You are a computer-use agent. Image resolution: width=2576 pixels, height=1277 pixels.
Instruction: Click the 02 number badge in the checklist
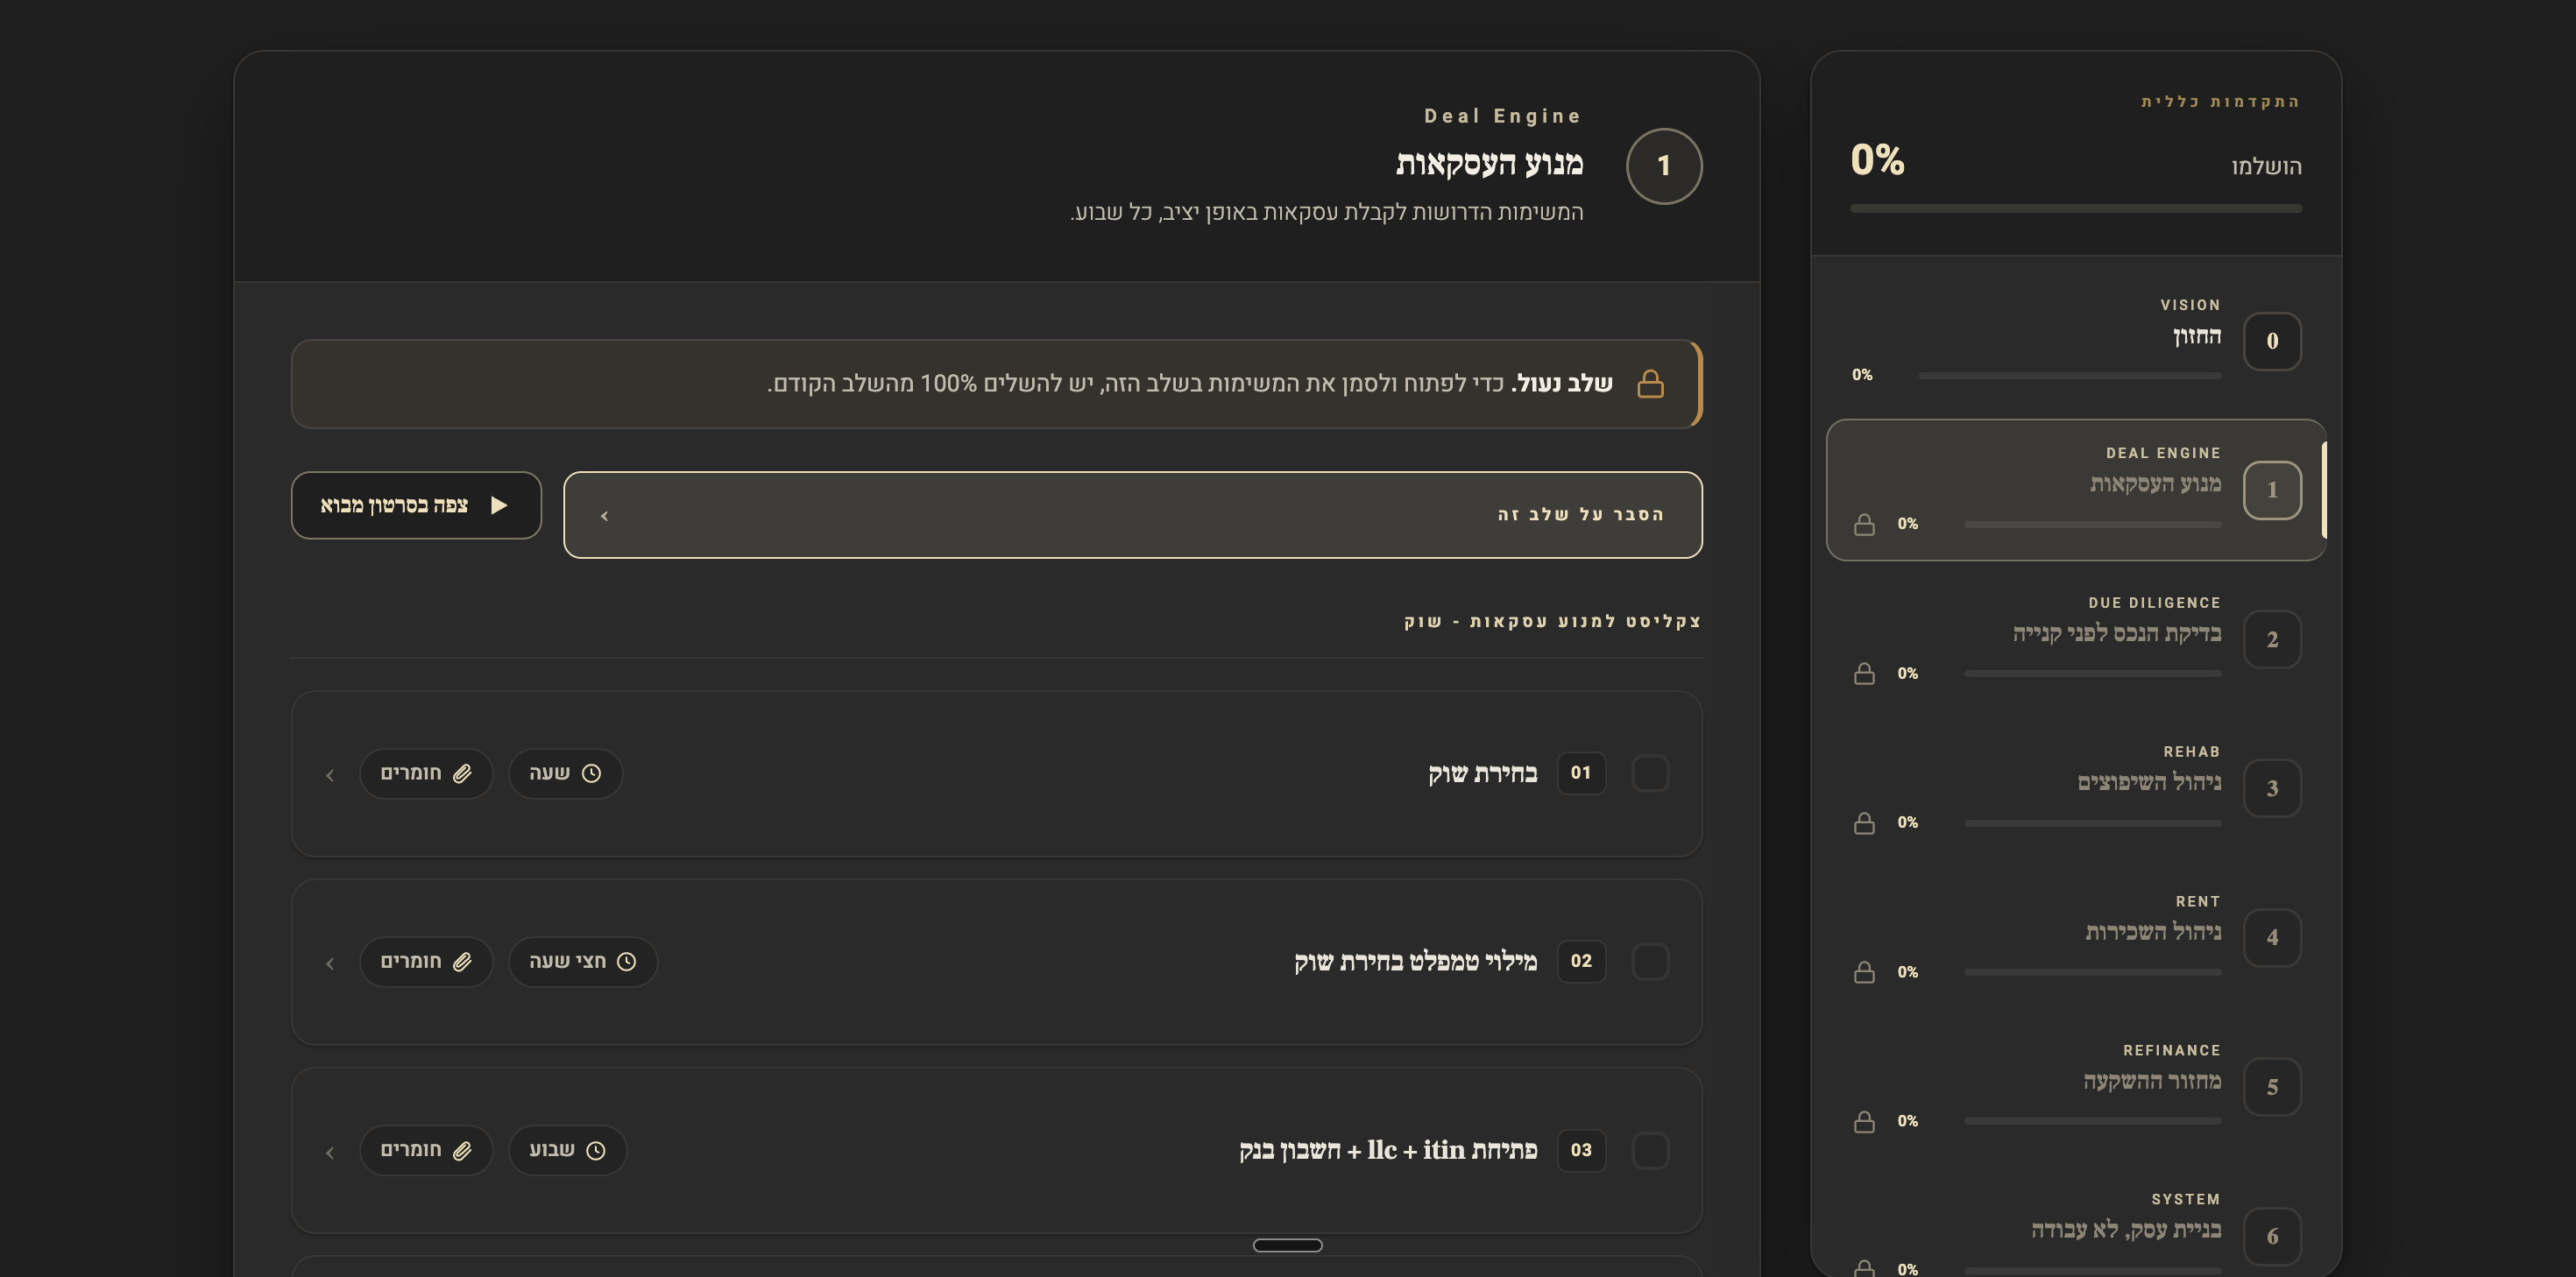pyautogui.click(x=1581, y=961)
